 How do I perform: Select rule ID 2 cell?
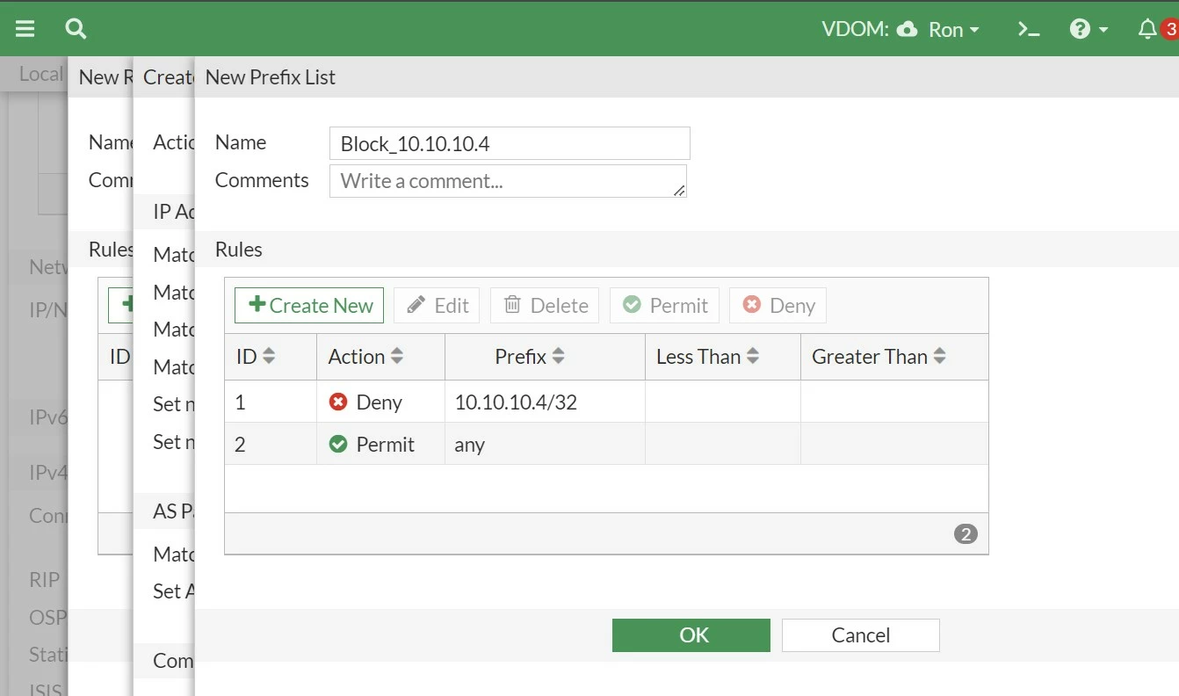[x=271, y=444]
